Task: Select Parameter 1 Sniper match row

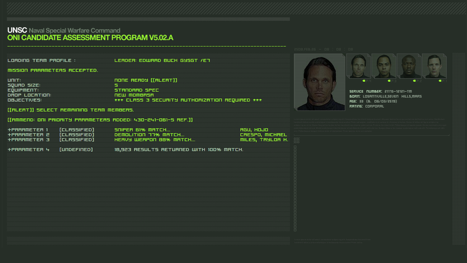Action: click(148, 130)
